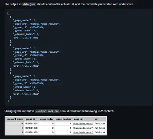Click the _element_index column header in table
This screenshot has height=139, width=153.
pyautogui.click(x=14, y=119)
